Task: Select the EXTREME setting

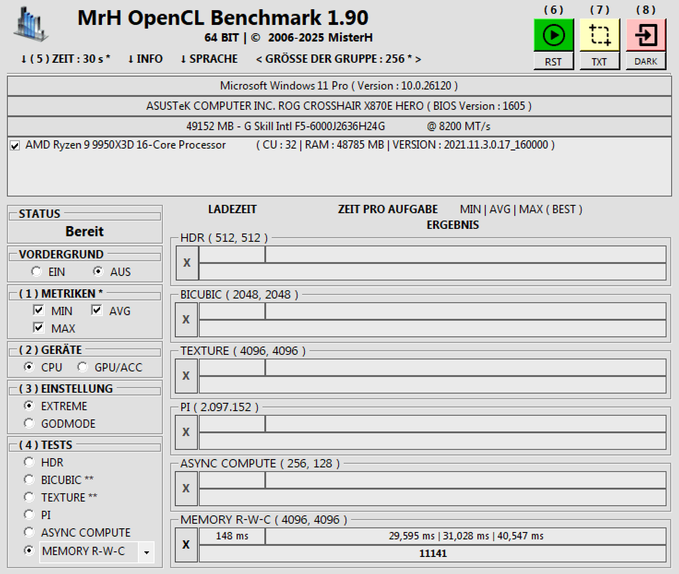Action: coord(29,406)
